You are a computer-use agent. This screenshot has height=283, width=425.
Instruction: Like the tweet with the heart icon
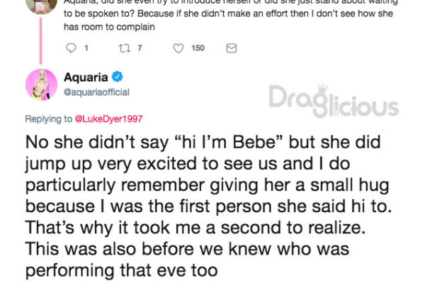178,48
